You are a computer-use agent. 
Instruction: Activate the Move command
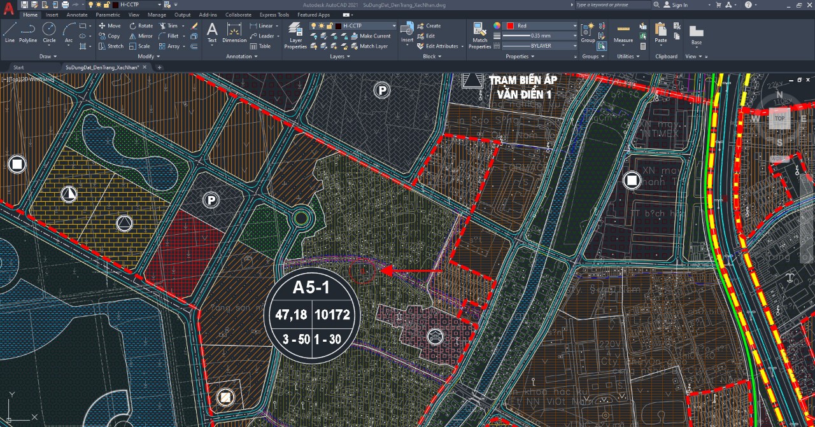tap(109, 26)
